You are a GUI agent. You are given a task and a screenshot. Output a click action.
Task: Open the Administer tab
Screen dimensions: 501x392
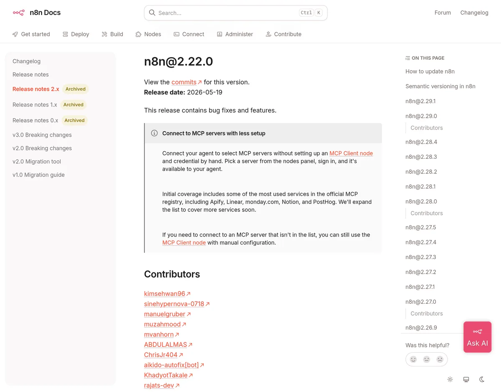coord(235,34)
